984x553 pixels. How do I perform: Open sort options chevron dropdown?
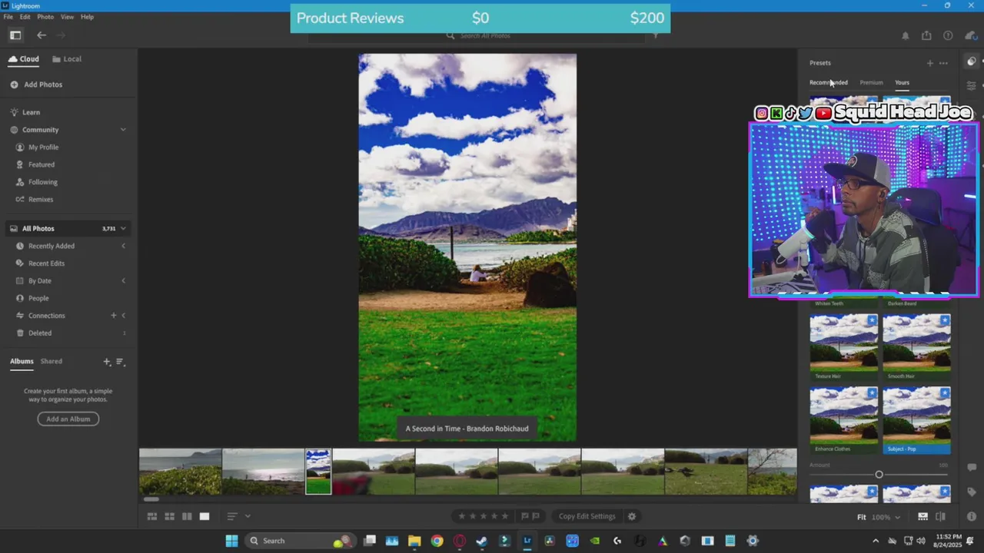click(x=248, y=516)
